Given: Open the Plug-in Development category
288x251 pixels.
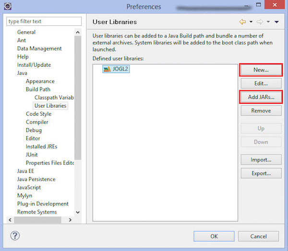Looking at the screenshot, I should tap(43, 203).
